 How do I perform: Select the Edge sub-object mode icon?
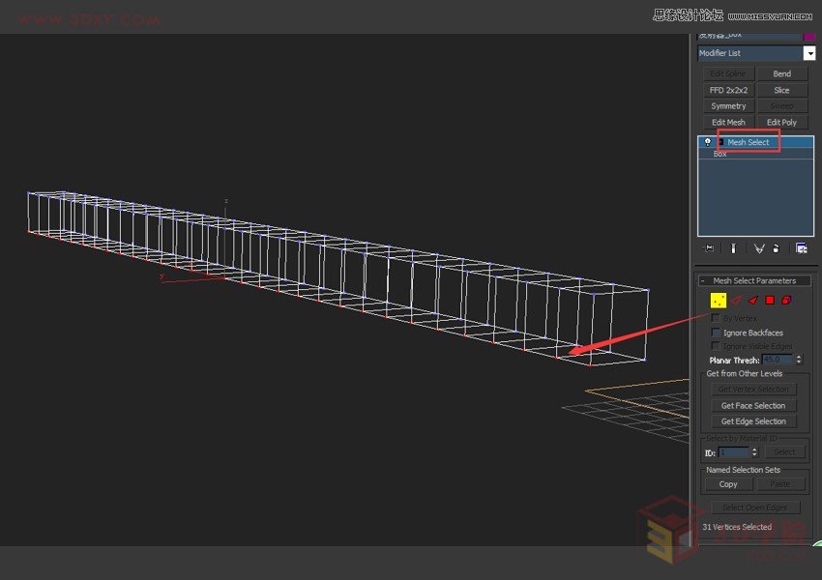(x=735, y=300)
